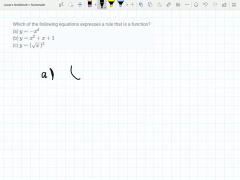
Task: Click the ink to shape icon
Action: [x=150, y=4]
